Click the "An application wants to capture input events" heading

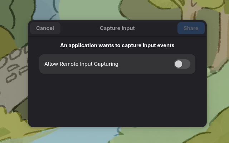click(x=117, y=45)
